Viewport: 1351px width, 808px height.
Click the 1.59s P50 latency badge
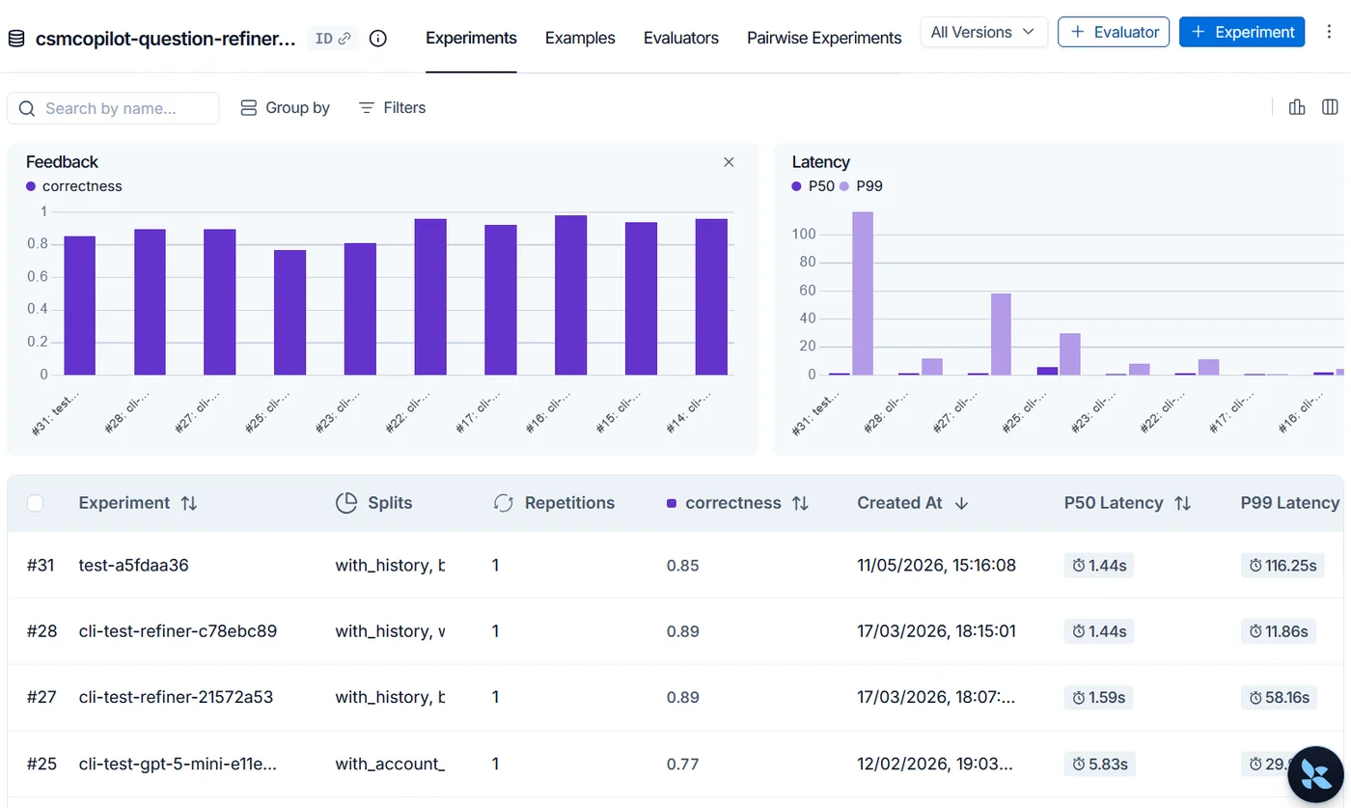coord(1099,697)
